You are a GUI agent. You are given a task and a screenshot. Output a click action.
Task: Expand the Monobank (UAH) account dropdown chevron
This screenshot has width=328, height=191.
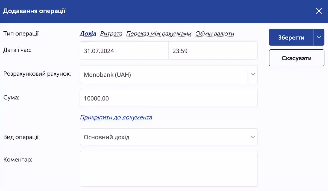(253, 74)
